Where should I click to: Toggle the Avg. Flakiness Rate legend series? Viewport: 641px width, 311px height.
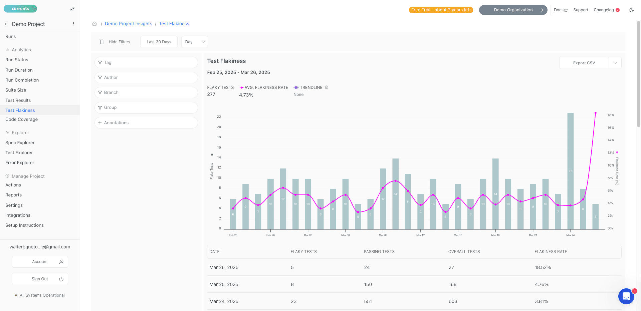264,88
